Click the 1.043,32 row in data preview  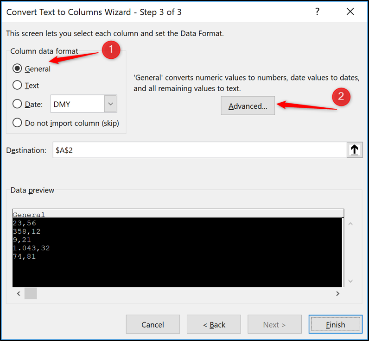pos(32,248)
